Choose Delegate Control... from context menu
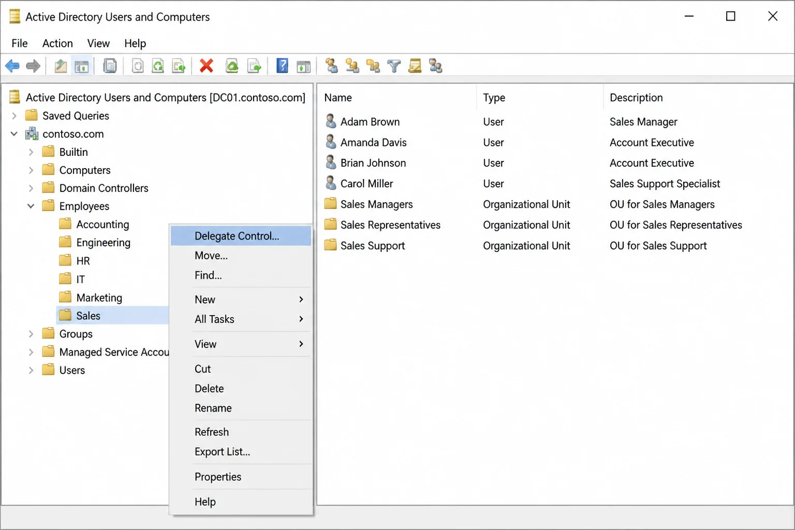 point(241,235)
